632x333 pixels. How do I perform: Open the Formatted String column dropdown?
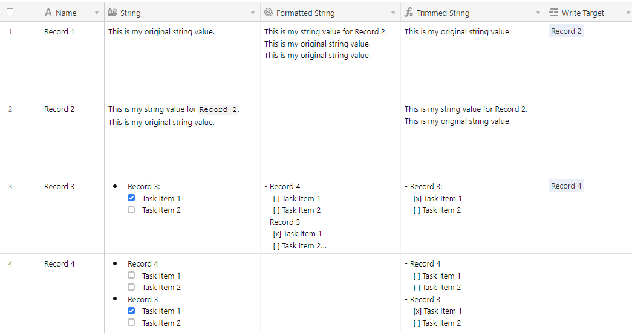tap(393, 13)
